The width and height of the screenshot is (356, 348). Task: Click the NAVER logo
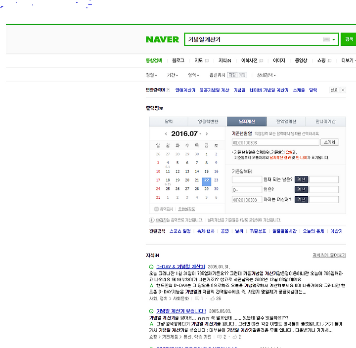pos(162,40)
